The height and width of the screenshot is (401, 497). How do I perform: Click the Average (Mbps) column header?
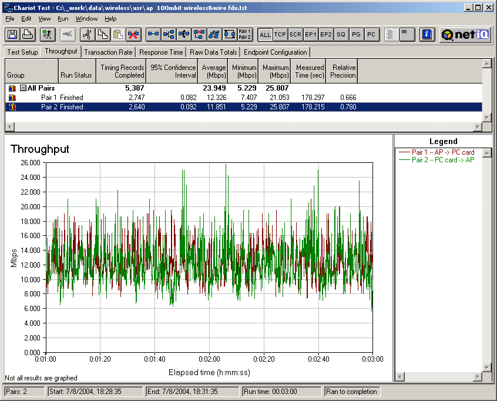213,71
